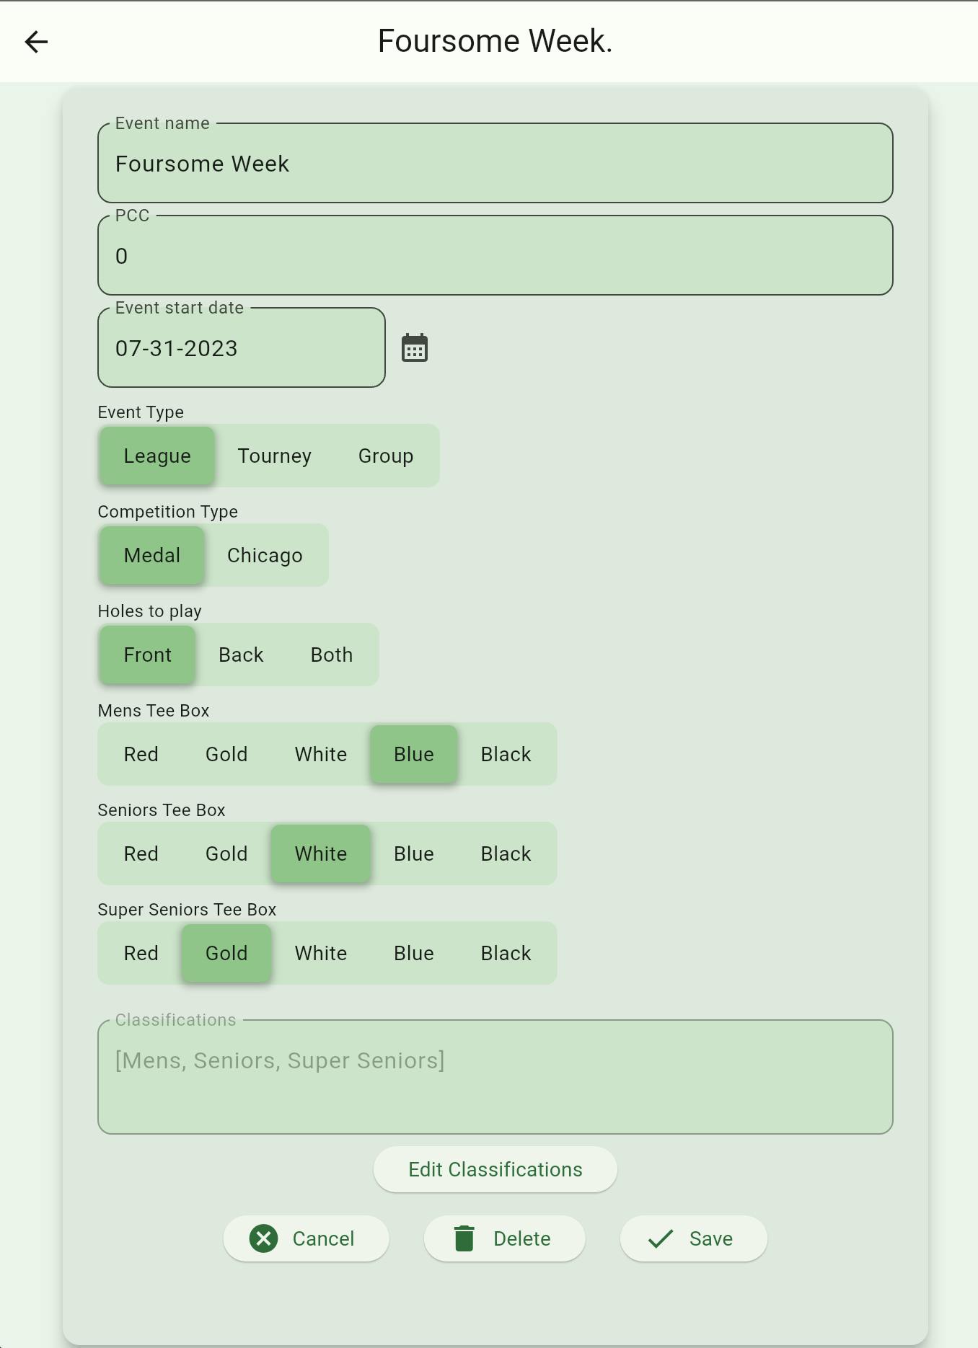Set Seniors Tee Box to Blue

(414, 853)
